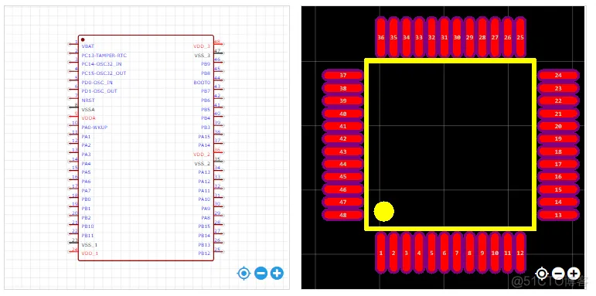Select footprint pad 18
Image resolution: width=596 pixels, height=296 pixels.
tap(558, 151)
